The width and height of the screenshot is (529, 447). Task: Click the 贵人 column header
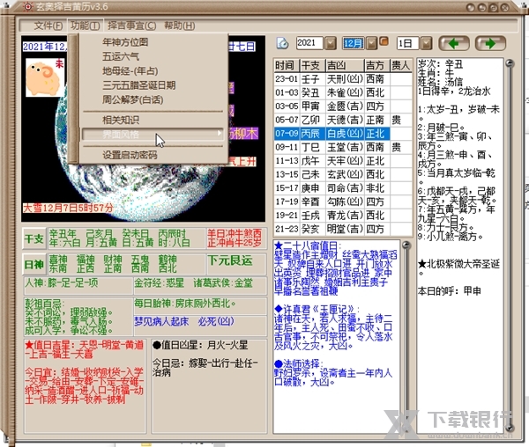[400, 65]
